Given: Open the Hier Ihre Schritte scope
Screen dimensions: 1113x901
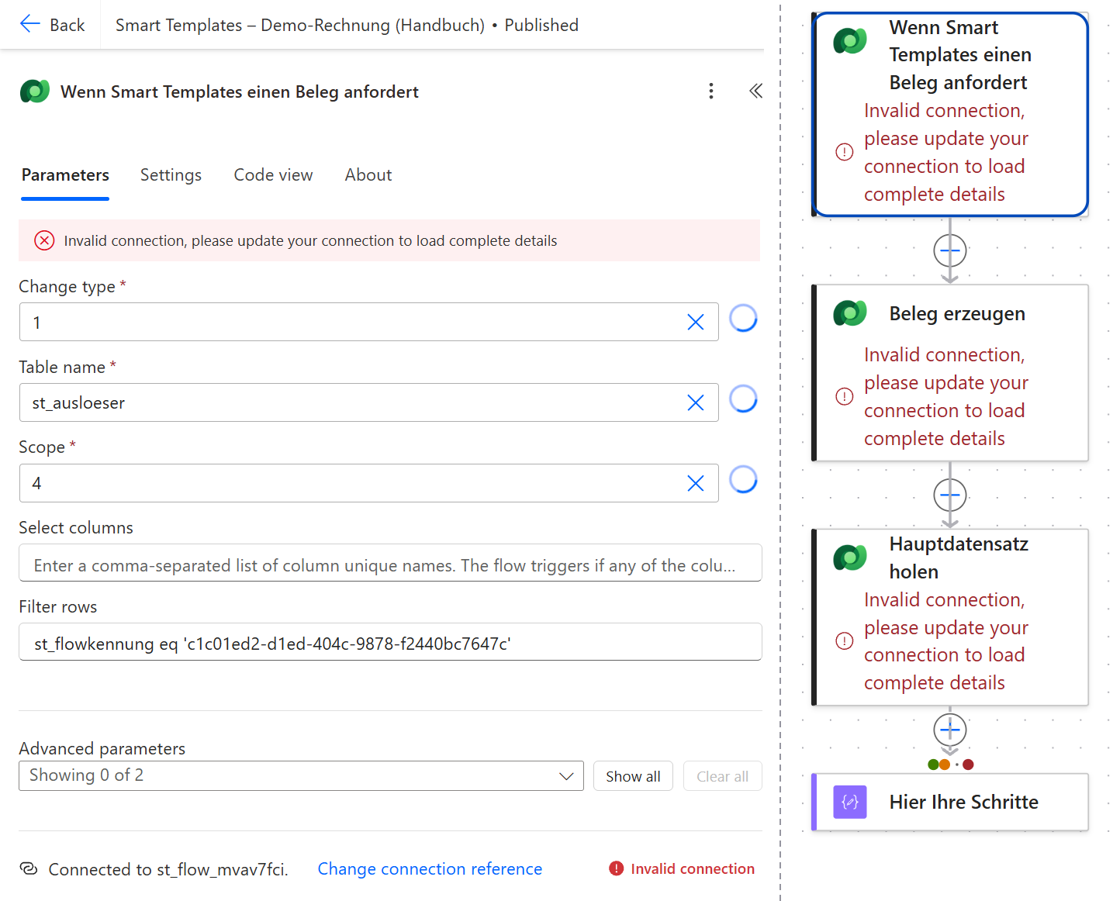Looking at the screenshot, I should click(x=950, y=802).
